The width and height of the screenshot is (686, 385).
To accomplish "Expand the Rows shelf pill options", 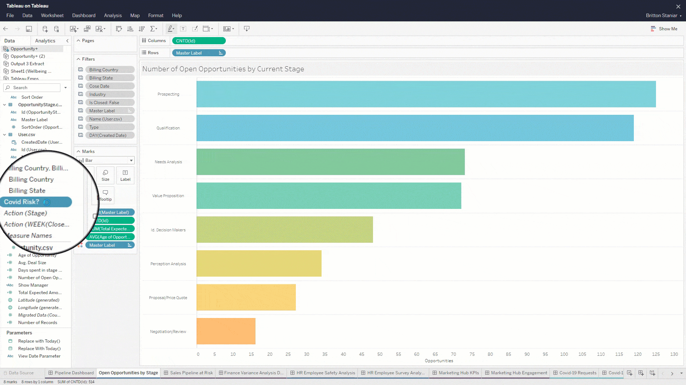I will click(220, 53).
